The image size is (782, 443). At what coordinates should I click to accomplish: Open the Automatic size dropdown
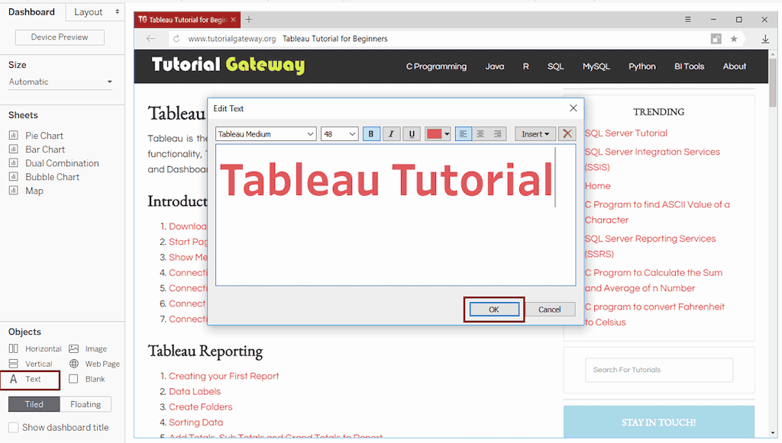click(x=60, y=82)
